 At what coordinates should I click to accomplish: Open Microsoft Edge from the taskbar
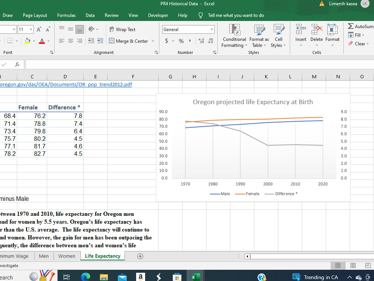[x=86, y=277]
